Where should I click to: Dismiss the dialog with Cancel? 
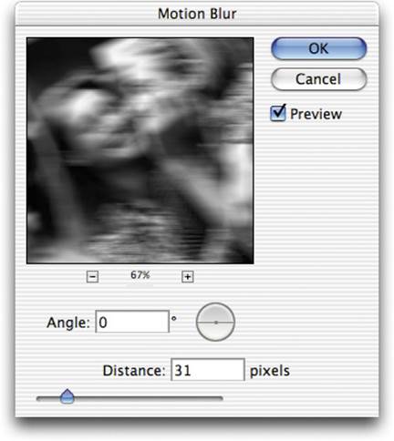[x=318, y=79]
